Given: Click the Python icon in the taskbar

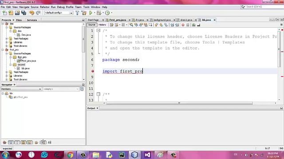Looking at the screenshot, I should 109,155.
